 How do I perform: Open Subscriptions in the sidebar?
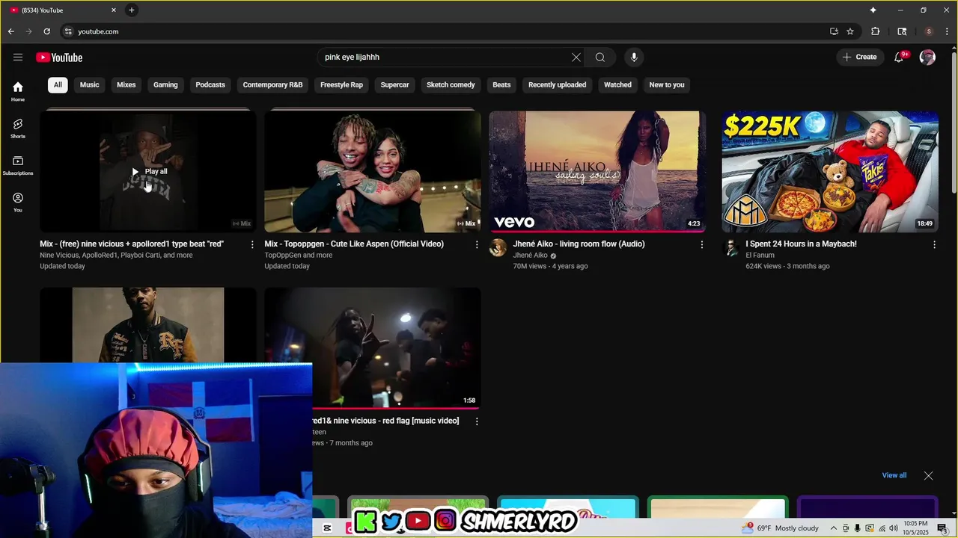click(18, 165)
